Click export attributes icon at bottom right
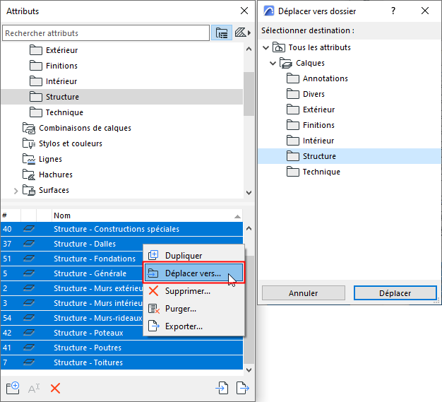 [243, 388]
